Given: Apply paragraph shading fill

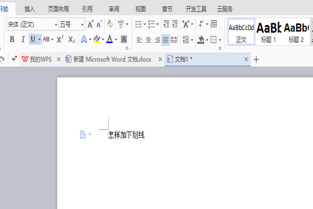Looking at the screenshot, I should coord(201,39).
